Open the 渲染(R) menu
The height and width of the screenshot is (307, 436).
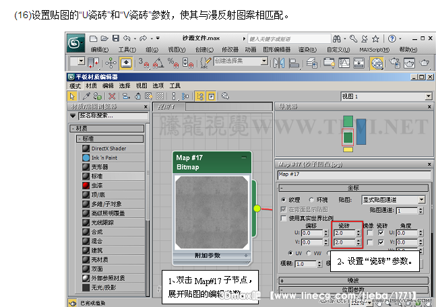coord(308,49)
